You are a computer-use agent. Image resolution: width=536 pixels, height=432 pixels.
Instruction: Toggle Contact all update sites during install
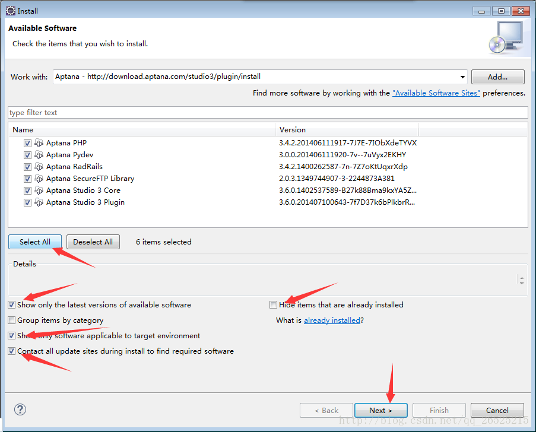pyautogui.click(x=12, y=351)
